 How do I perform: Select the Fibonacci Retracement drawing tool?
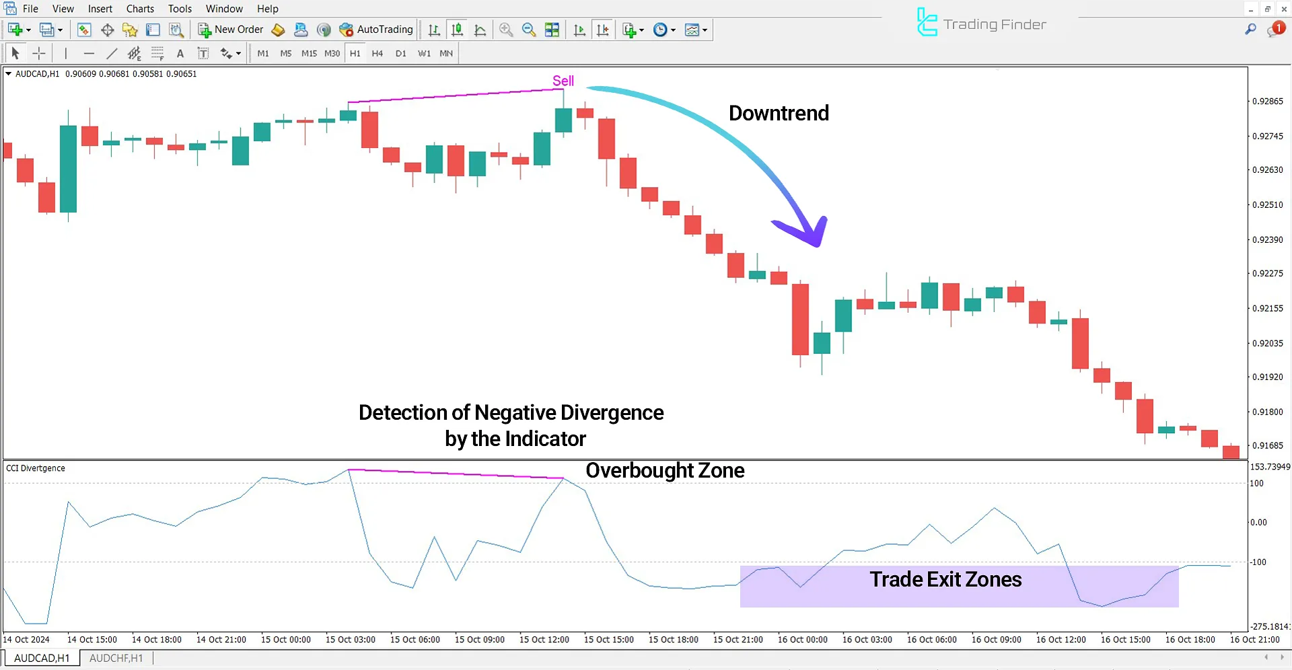point(157,52)
